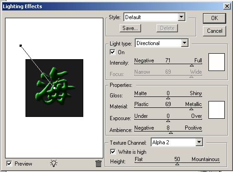Select the light direction square handle
The image size is (233, 172).
(x=21, y=46)
